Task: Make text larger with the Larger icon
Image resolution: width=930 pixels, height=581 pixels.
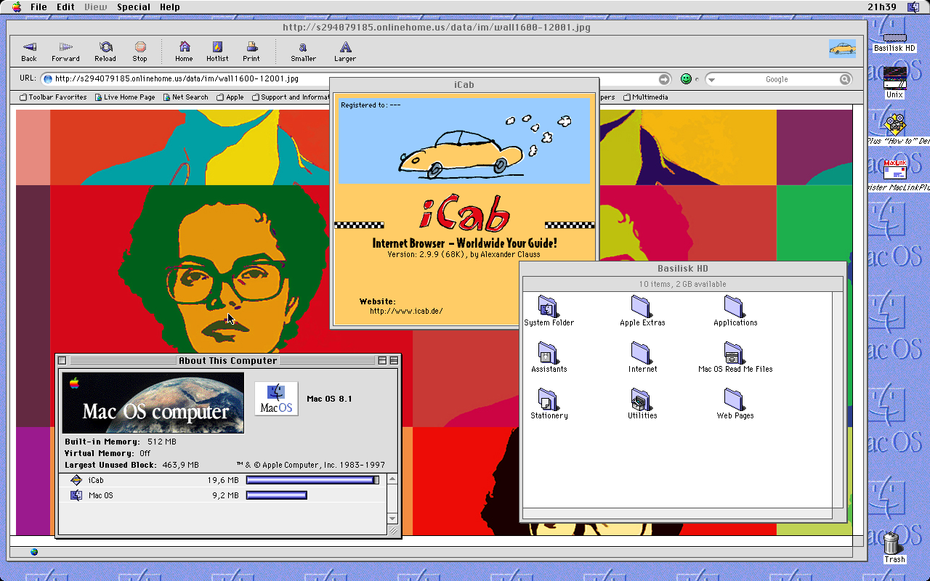Action: (345, 51)
